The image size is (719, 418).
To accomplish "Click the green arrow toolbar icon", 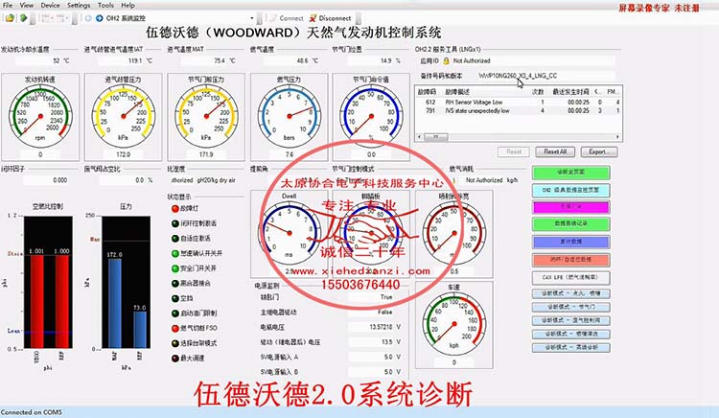I will [x=23, y=18].
